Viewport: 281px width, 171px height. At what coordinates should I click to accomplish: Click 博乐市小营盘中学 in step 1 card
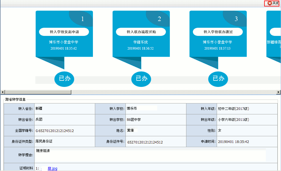[x=64, y=42]
